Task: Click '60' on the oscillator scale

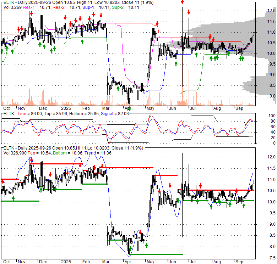Action: pyautogui.click(x=273, y=127)
